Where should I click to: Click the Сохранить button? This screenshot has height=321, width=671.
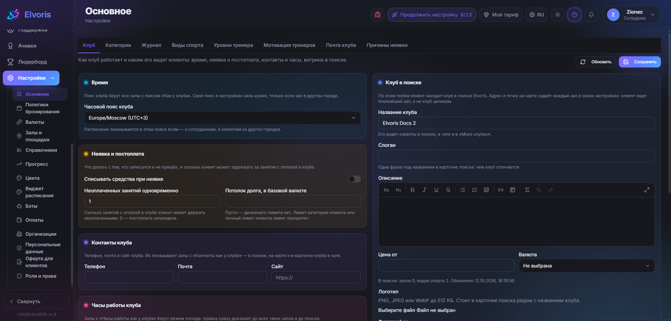(x=640, y=62)
